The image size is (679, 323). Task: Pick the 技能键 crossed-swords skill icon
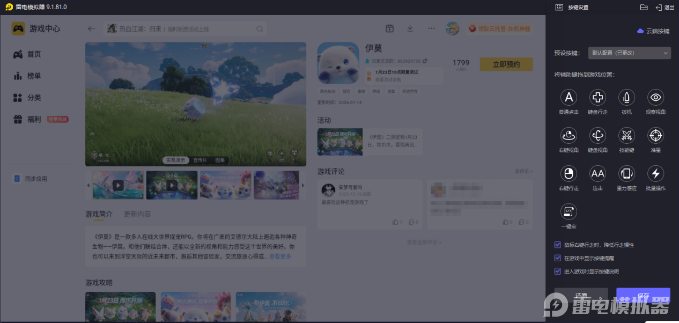(626, 135)
